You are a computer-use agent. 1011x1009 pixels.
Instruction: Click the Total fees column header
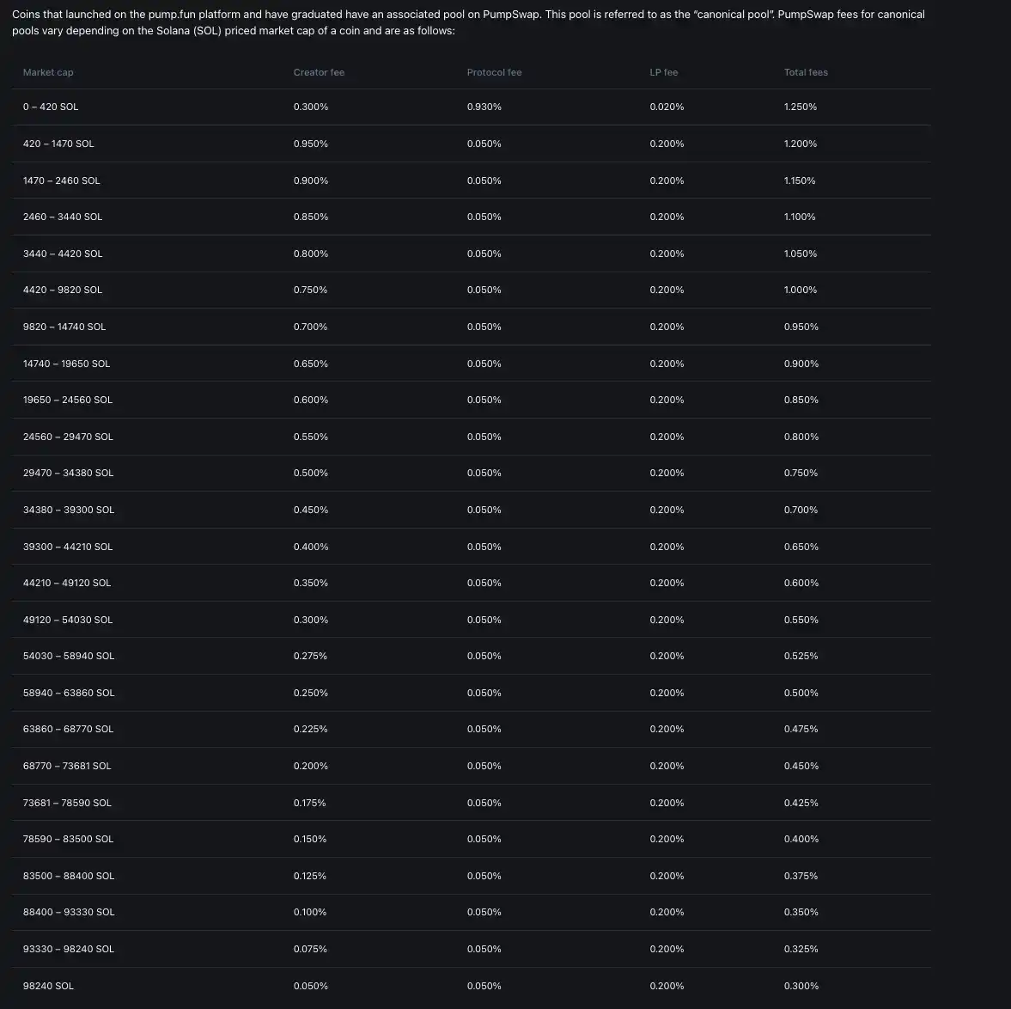pyautogui.click(x=806, y=72)
